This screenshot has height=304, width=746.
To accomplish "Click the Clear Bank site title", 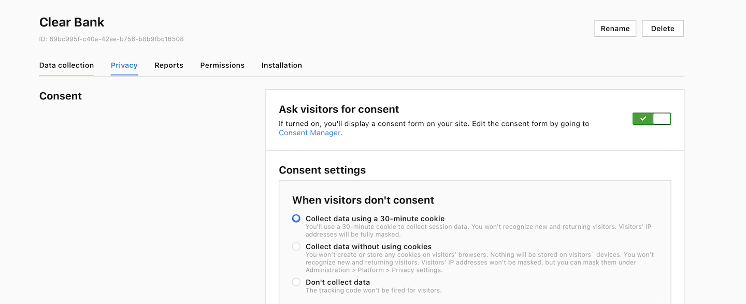I will point(72,22).
